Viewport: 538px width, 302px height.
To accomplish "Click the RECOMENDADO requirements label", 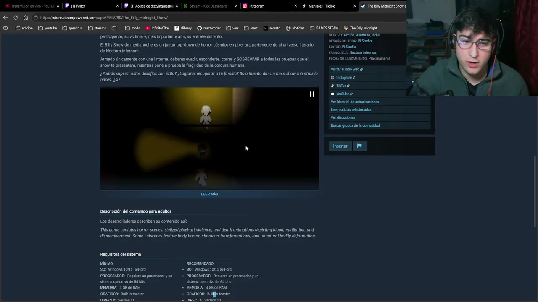I will [200, 263].
